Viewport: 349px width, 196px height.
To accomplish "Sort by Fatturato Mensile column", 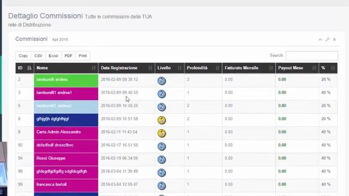I will pos(249,68).
